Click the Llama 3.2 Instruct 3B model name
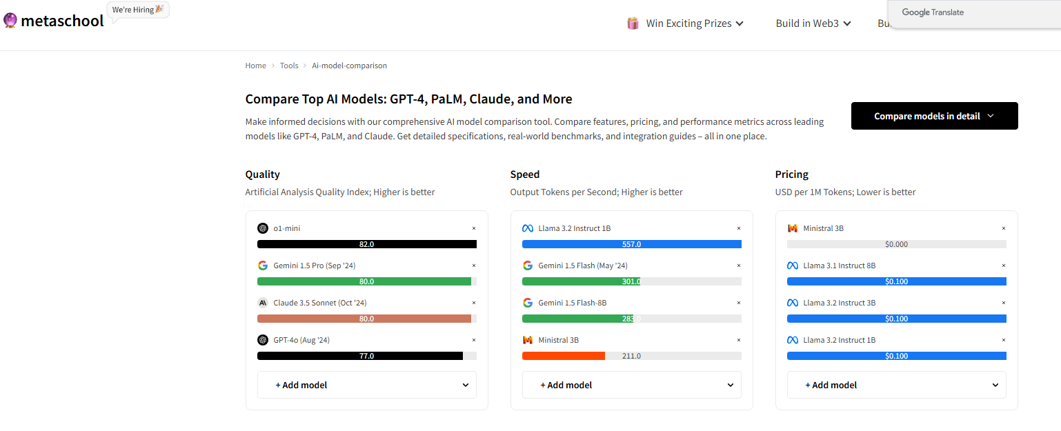Image resolution: width=1061 pixels, height=431 pixels. (x=840, y=303)
